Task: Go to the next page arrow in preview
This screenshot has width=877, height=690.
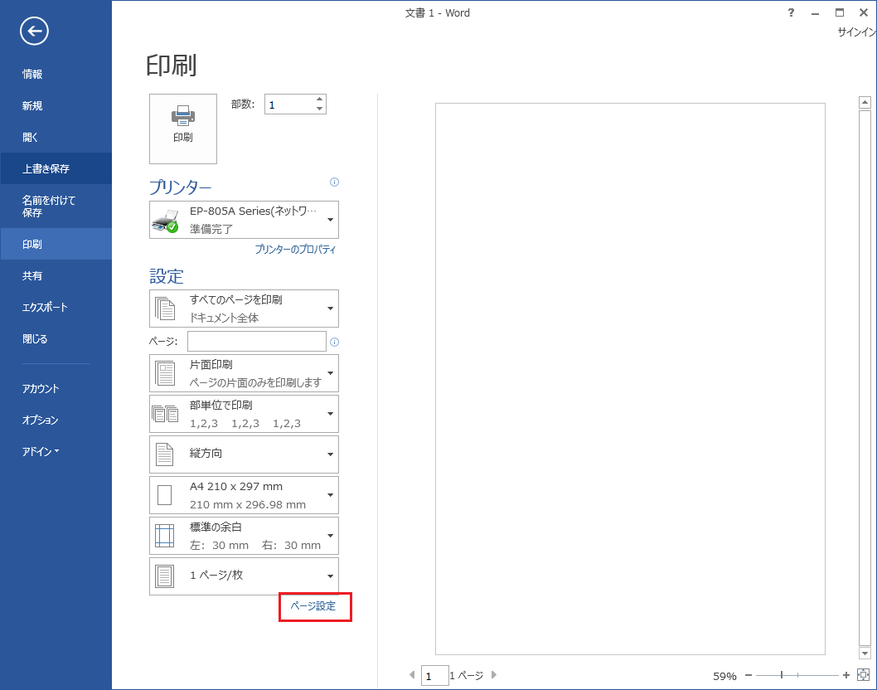Action: tap(495, 675)
